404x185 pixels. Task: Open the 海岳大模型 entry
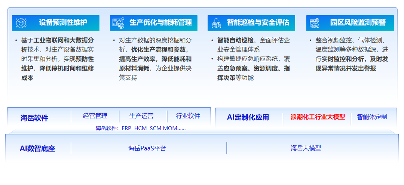coord(306,148)
